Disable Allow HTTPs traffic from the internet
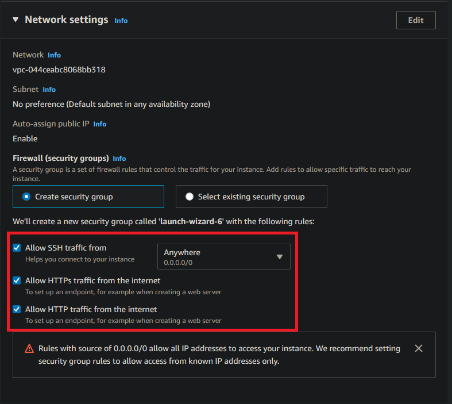 coord(17,281)
